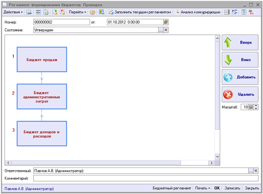The width and height of the screenshot is (263, 194).
Task: Click Анализ конкурирующих toolbar item
Action: point(198,12)
